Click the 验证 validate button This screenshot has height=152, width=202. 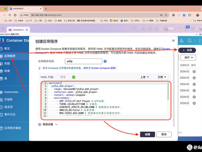[63, 77]
